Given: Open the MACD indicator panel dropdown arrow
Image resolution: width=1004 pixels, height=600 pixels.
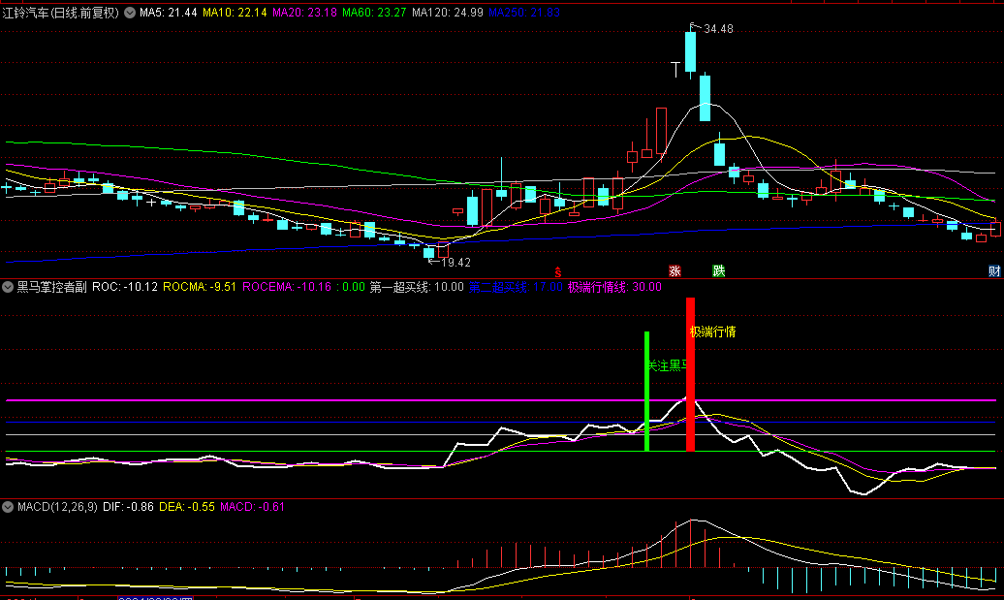Looking at the screenshot, I should [8, 506].
